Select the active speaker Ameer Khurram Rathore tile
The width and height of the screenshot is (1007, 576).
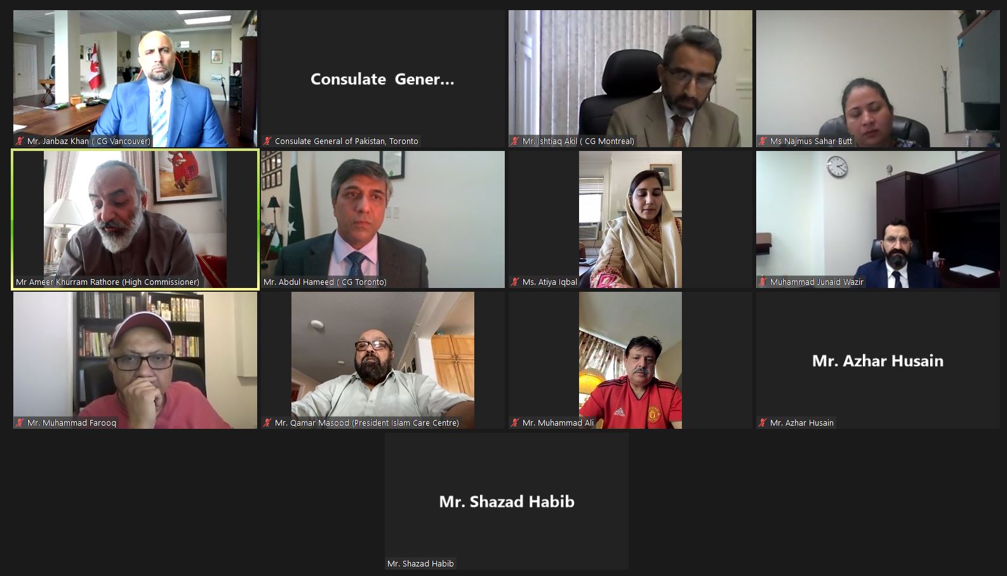click(135, 219)
